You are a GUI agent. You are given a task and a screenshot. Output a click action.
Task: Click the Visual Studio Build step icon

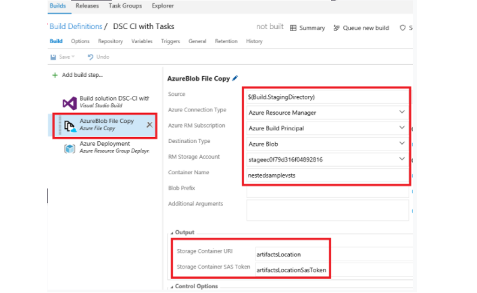tap(69, 102)
